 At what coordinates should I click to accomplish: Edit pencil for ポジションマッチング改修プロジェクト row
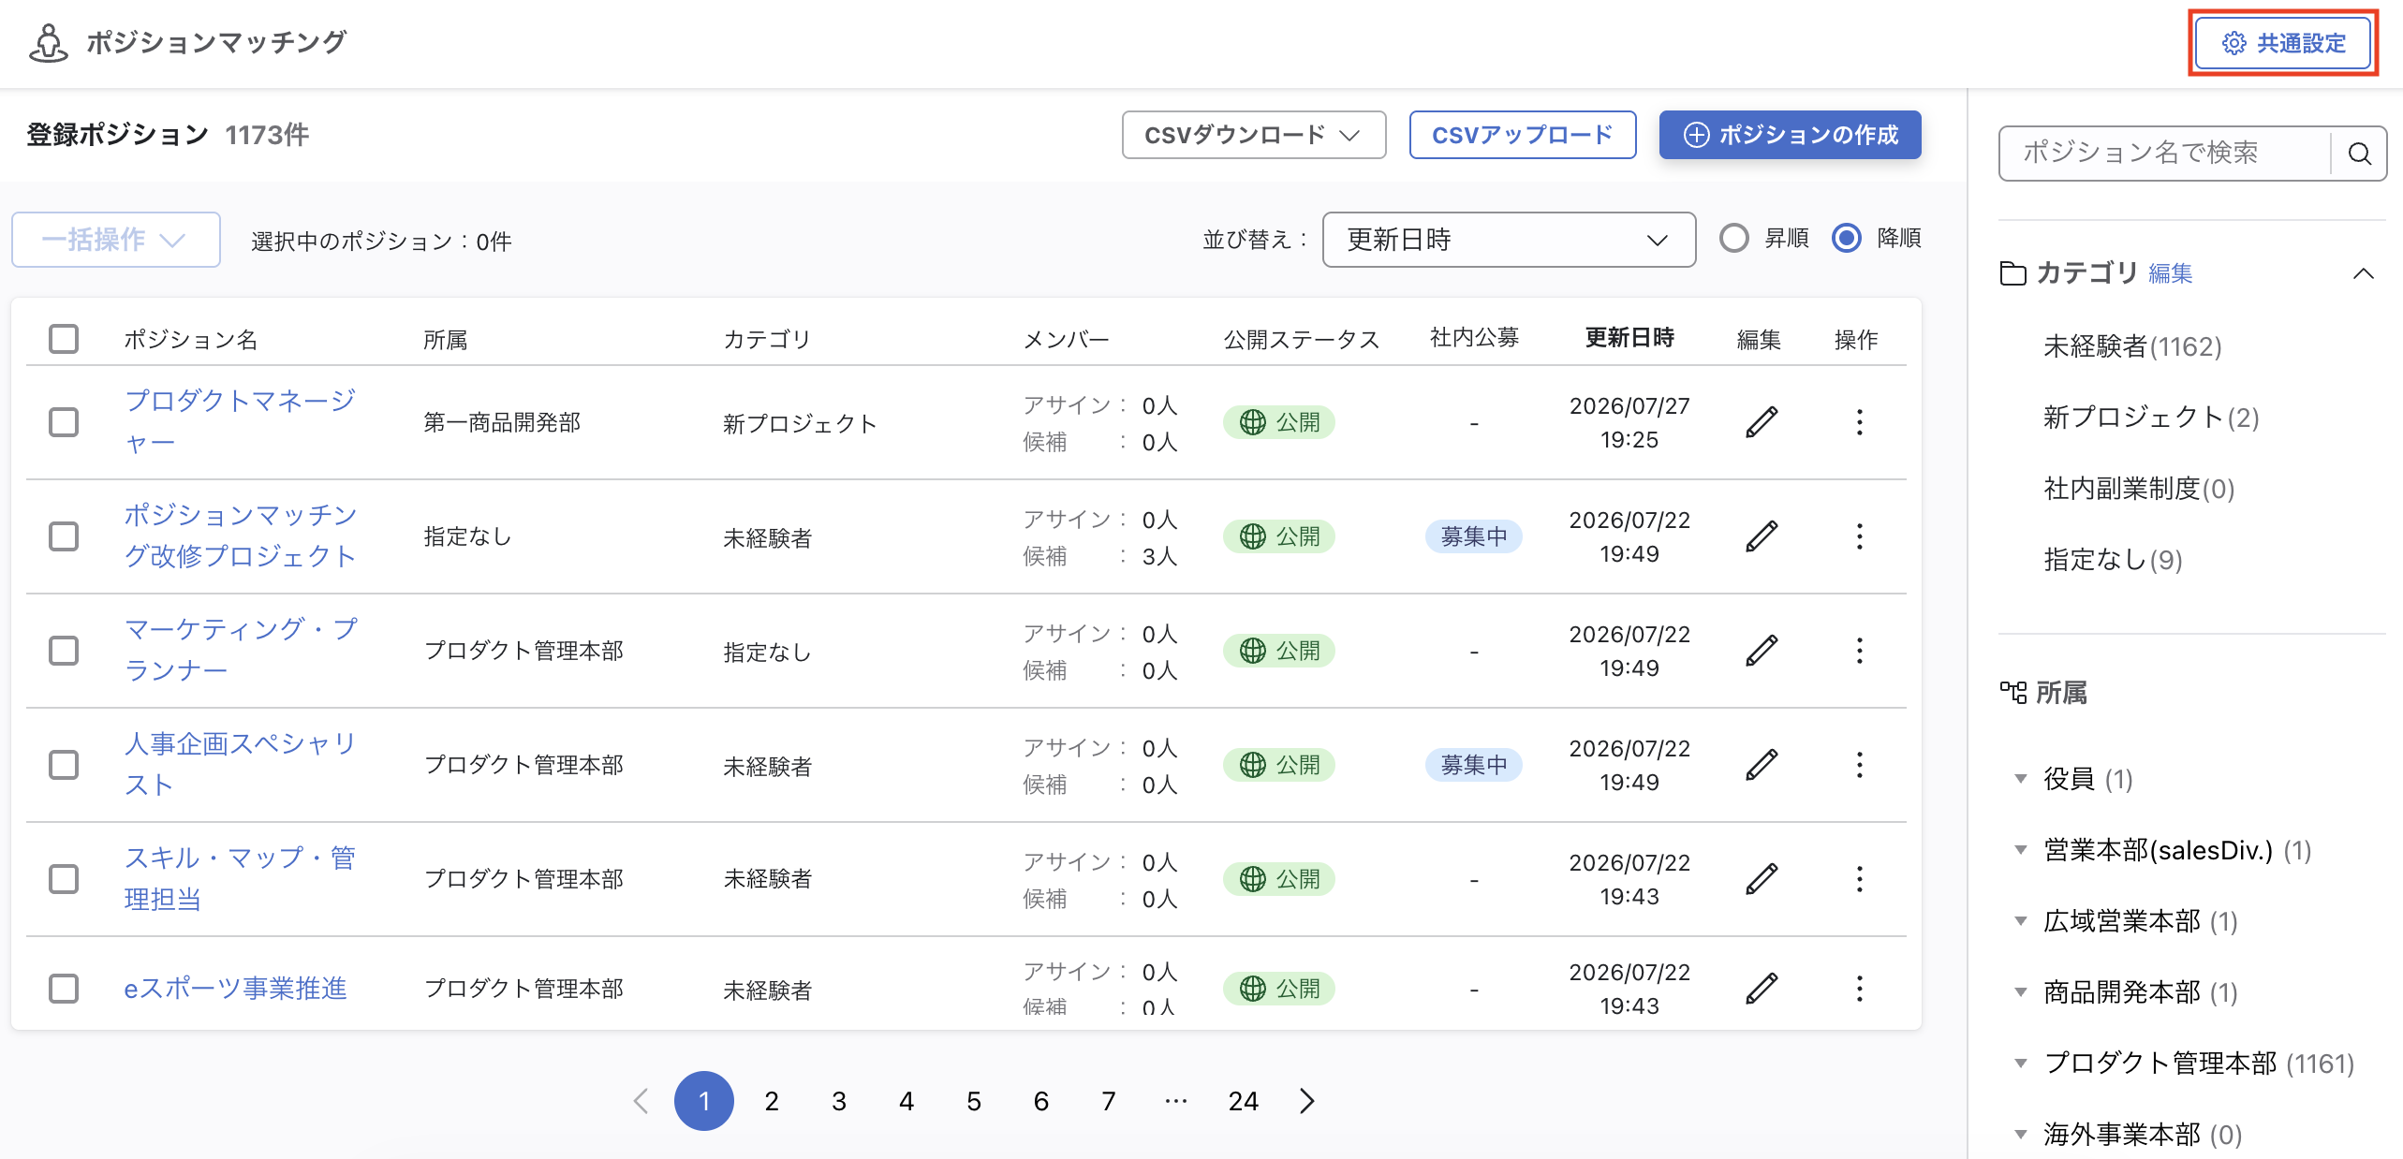1762,536
